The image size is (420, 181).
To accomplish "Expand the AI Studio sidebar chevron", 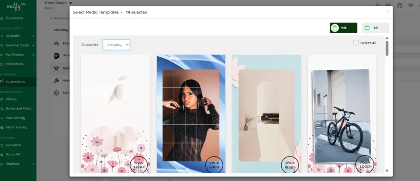I will click(x=33, y=36).
